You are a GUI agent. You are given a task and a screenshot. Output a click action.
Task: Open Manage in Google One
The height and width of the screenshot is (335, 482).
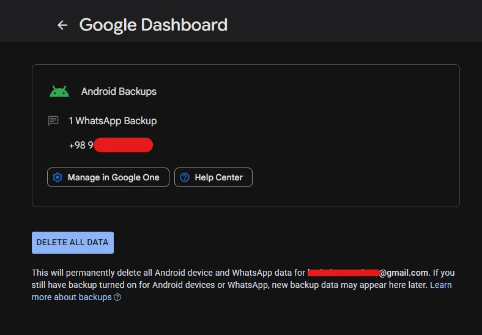coord(108,177)
